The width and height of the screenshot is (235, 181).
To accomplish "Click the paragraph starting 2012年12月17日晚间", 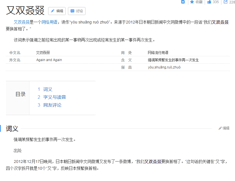I will 117,165.
